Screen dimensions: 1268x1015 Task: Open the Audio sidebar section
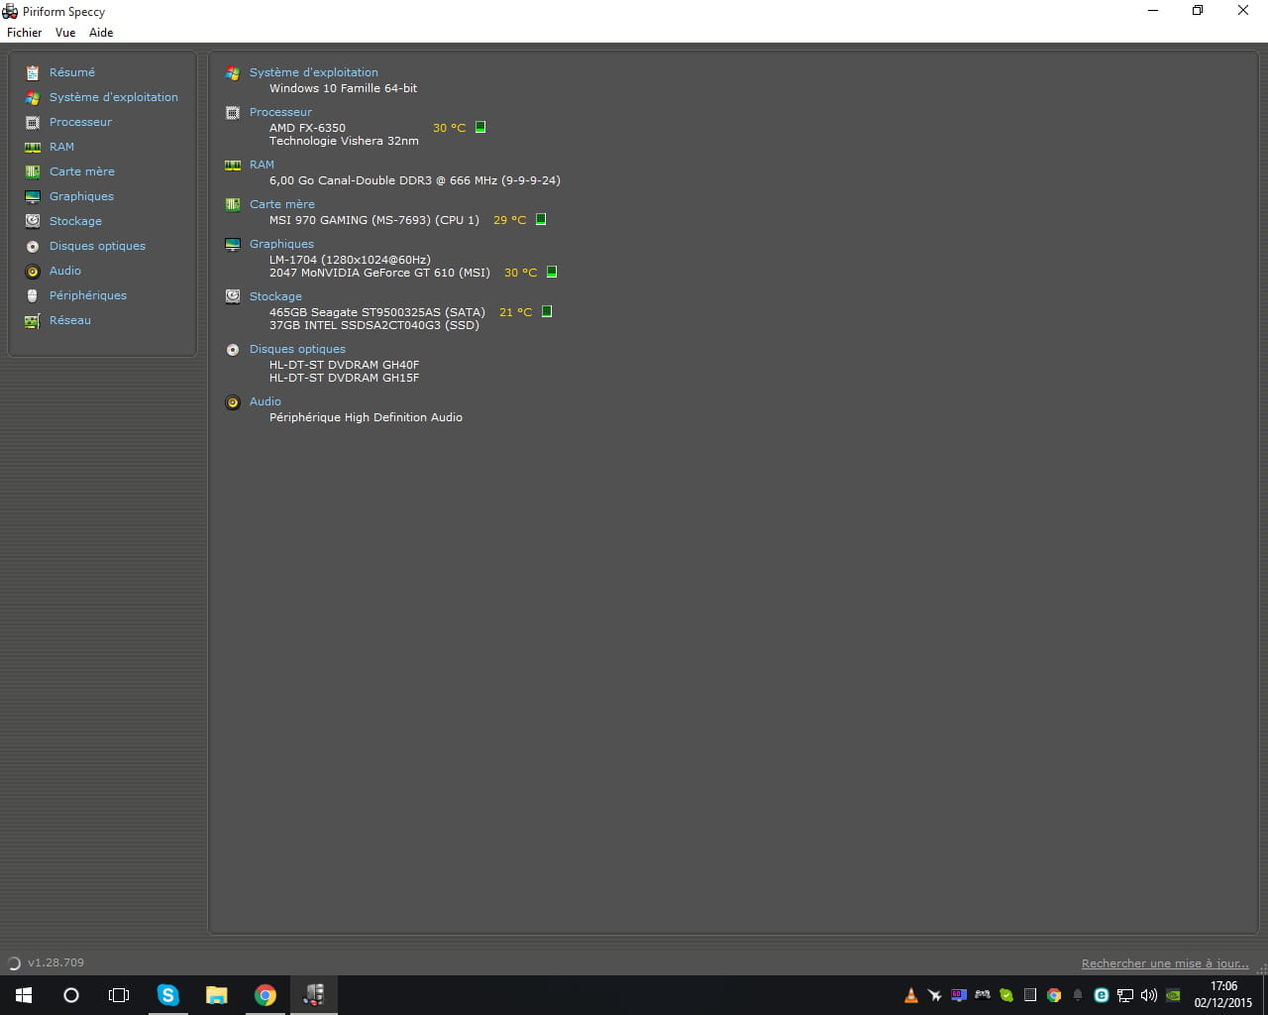(x=65, y=271)
